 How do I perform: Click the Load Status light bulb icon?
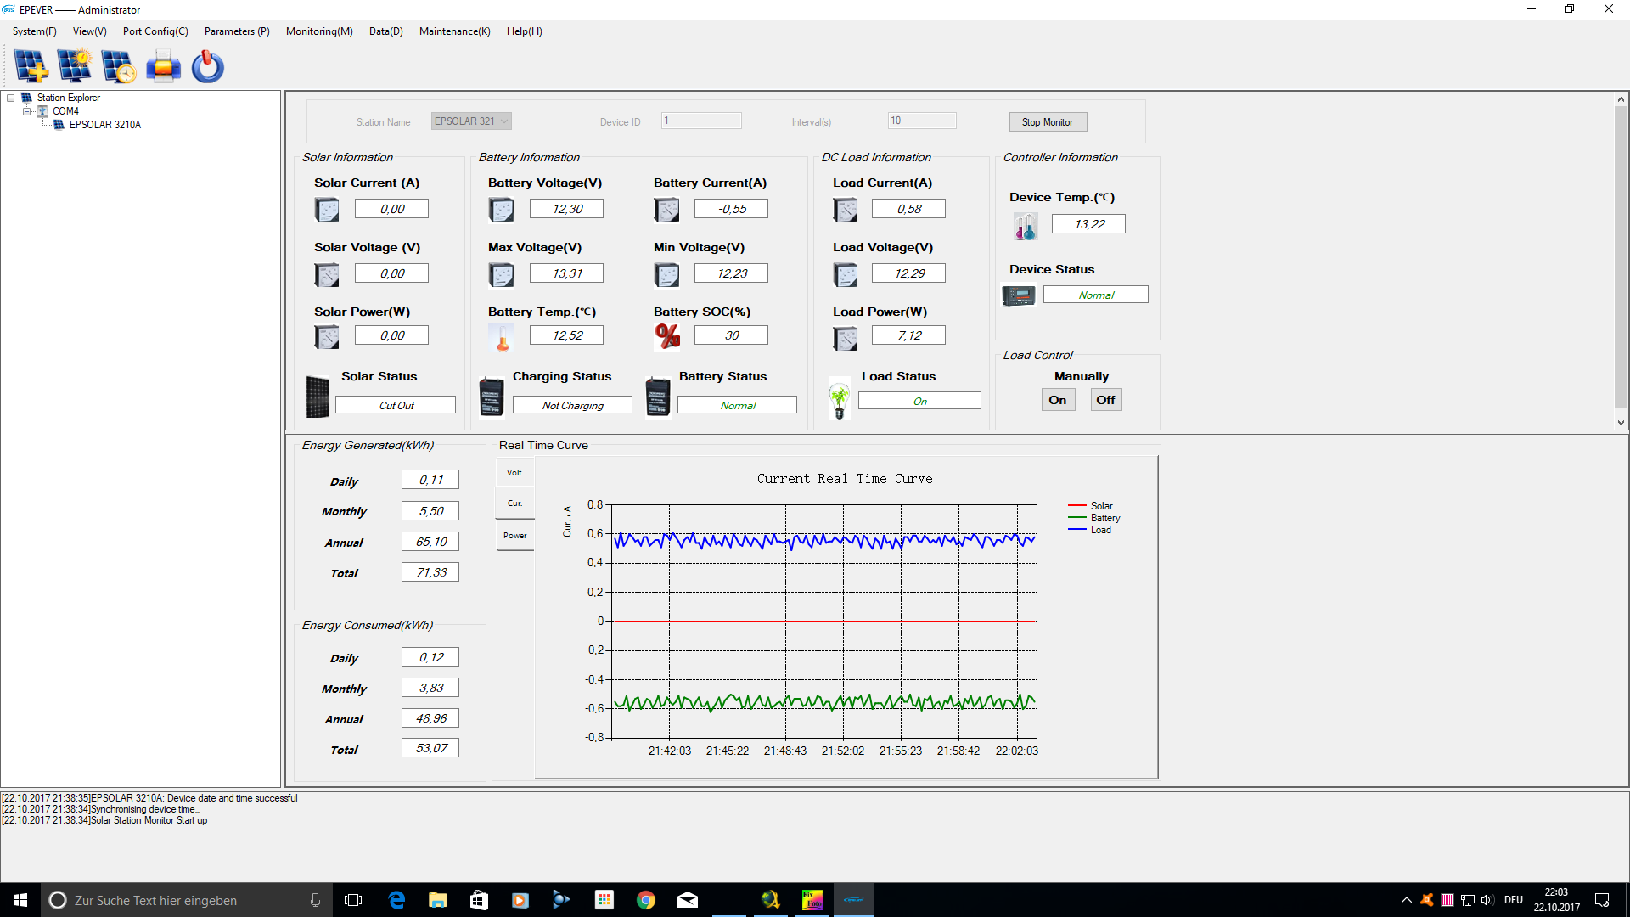coord(839,399)
